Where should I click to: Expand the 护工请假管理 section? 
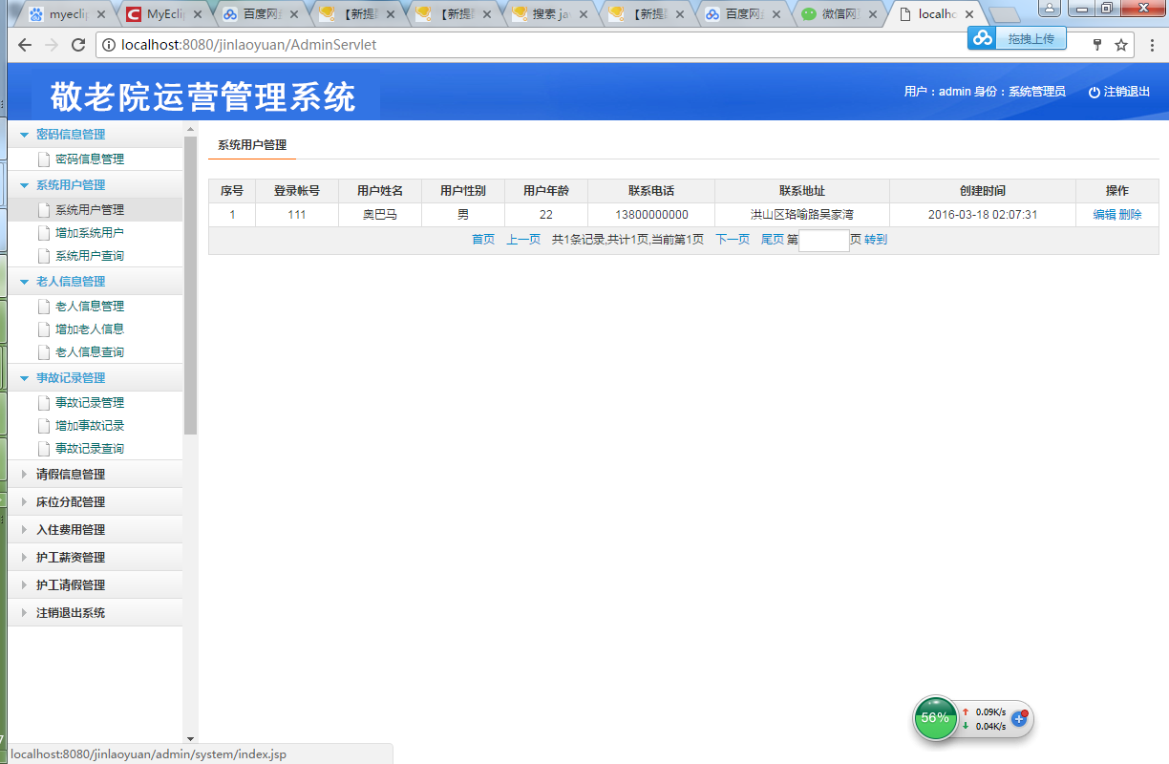point(25,584)
